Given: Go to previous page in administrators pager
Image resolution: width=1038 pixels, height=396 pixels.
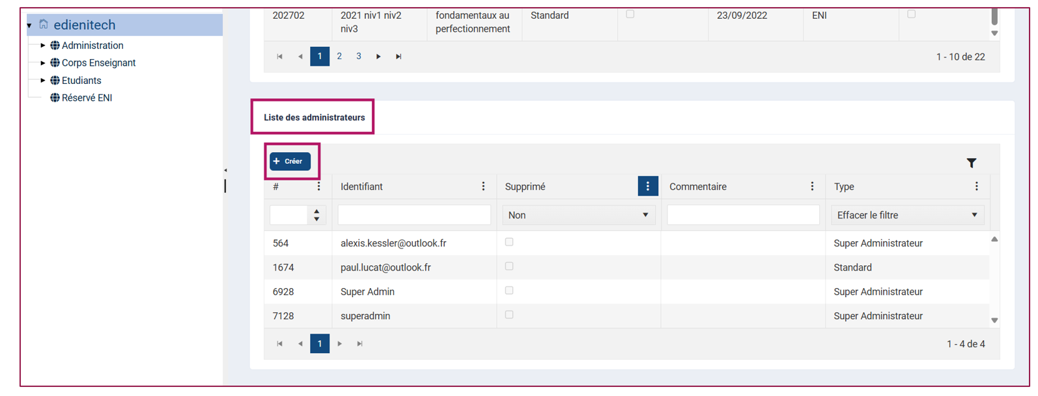Looking at the screenshot, I should point(300,344).
